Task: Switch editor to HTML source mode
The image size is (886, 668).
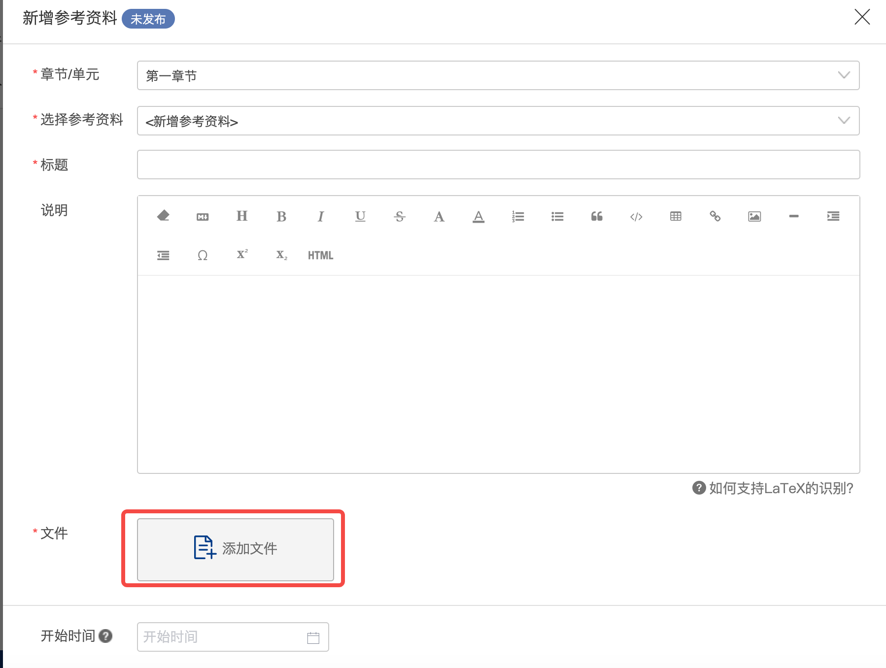Action: point(320,255)
